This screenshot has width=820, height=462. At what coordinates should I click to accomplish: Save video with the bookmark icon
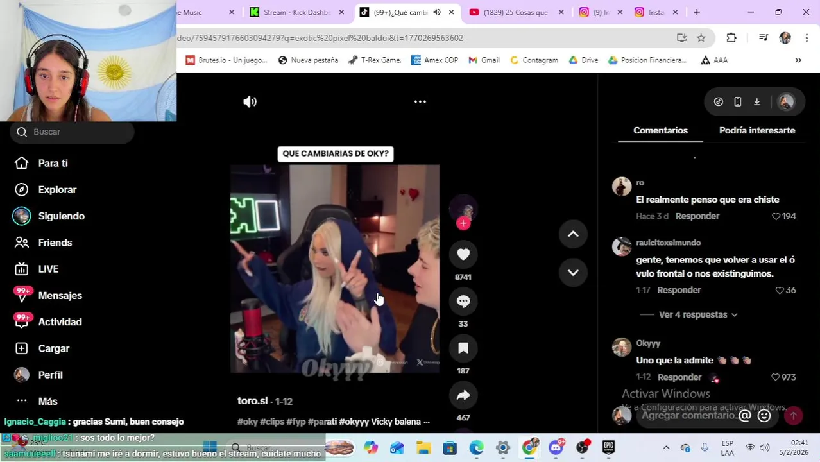point(463,348)
